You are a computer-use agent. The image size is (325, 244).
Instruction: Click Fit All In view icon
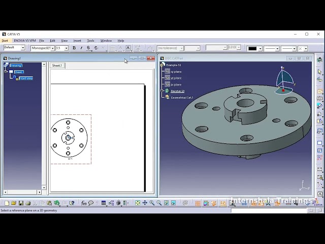click(x=138, y=203)
